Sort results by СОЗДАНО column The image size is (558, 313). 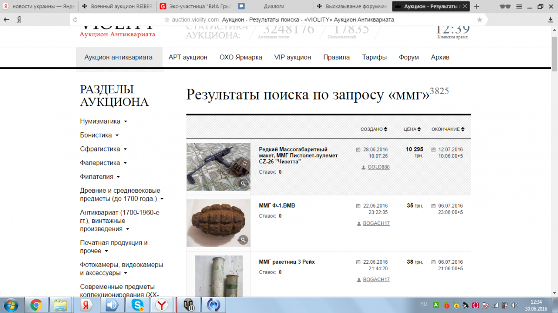coord(374,130)
